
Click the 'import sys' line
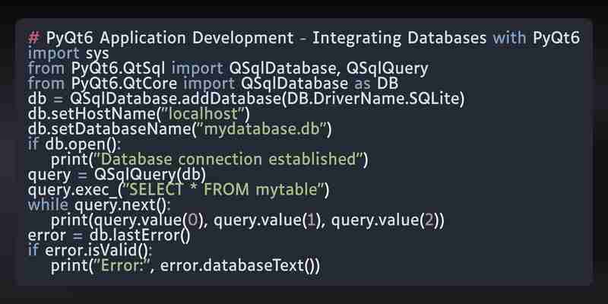coord(68,53)
